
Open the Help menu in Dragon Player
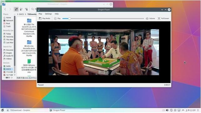[x=57, y=14]
